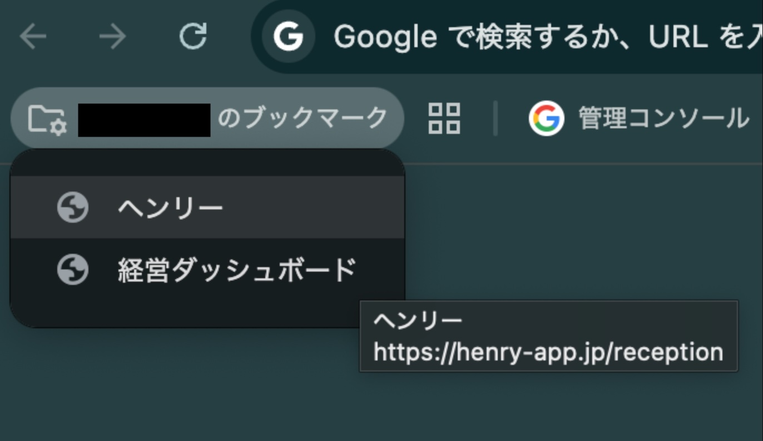Click the henry-app.jp/reception URL tooltip text
The height and width of the screenshot is (441, 763).
(548, 353)
